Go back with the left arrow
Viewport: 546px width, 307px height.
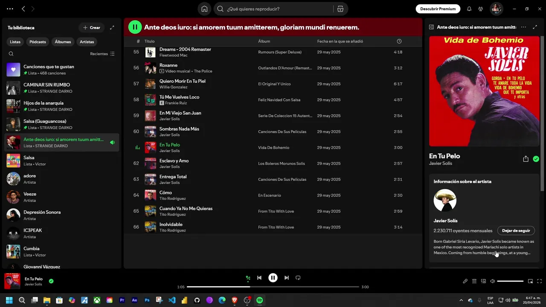tap(23, 9)
